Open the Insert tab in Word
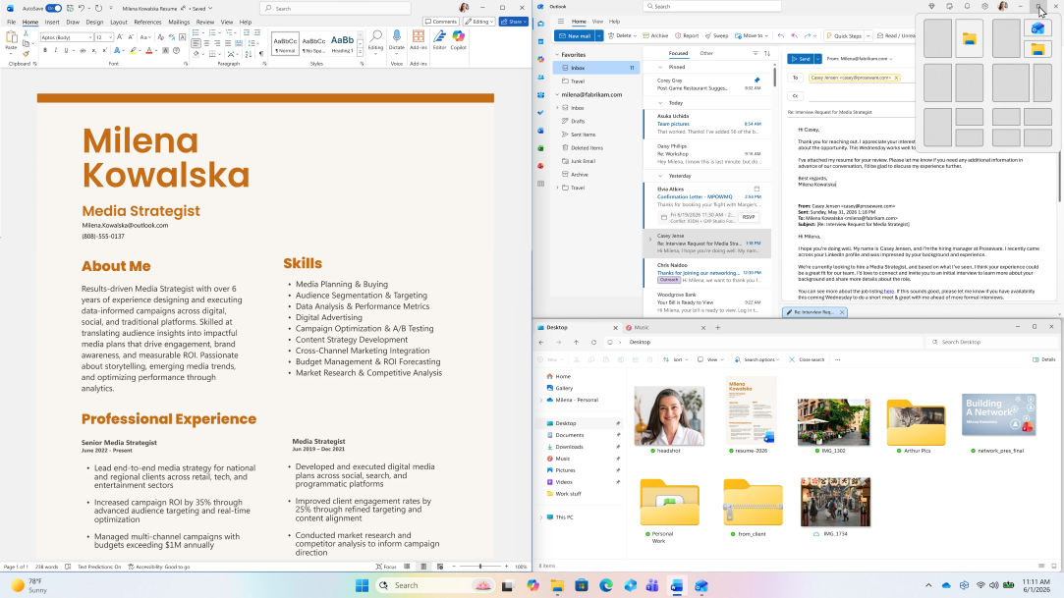The height and width of the screenshot is (598, 1064). [x=51, y=22]
